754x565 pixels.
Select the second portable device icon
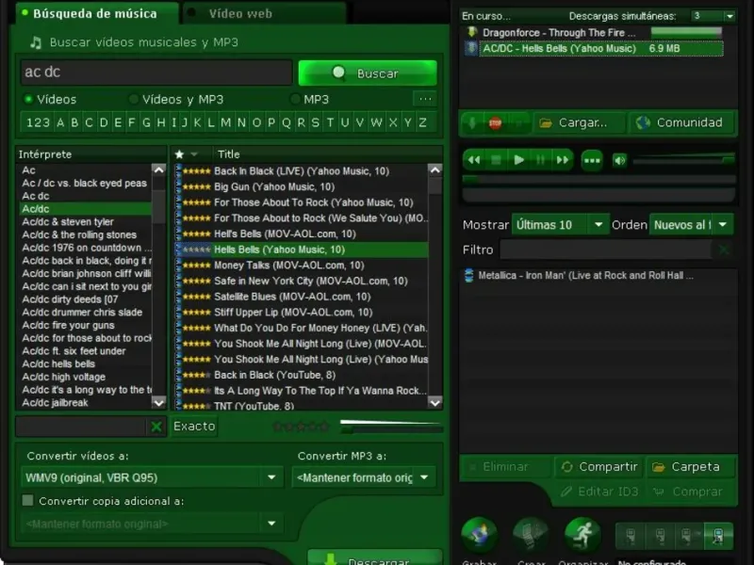point(660,535)
